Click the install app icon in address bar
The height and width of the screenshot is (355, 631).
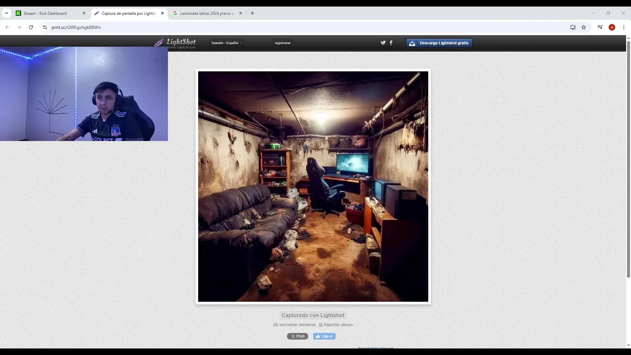(x=573, y=27)
